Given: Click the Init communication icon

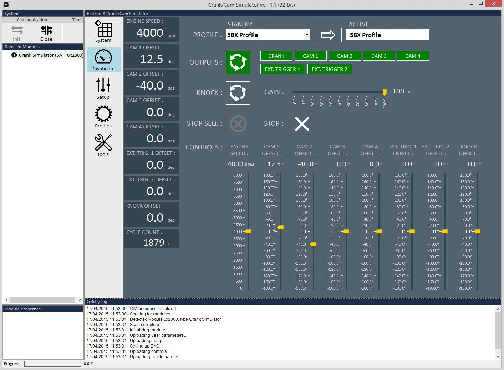Looking at the screenshot, I should [x=17, y=33].
